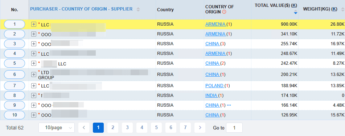Click the ellipsis icon in row 9 origin
345x136 pixels.
click(229, 105)
